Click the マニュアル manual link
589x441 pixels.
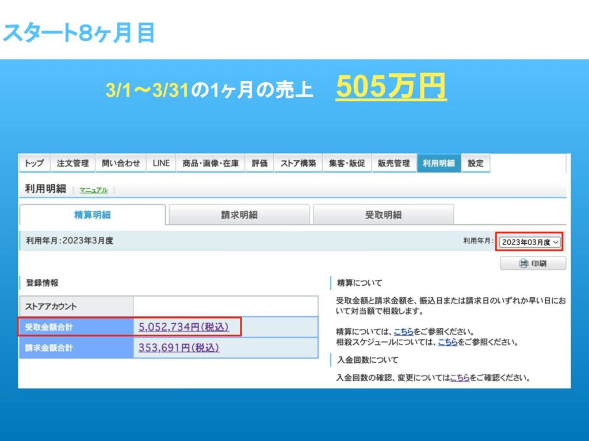tap(93, 190)
